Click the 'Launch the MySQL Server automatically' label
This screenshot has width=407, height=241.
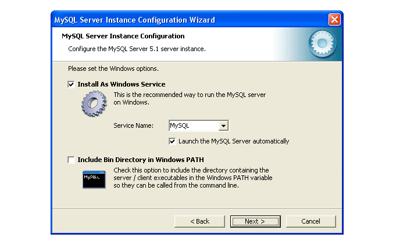[x=233, y=141]
